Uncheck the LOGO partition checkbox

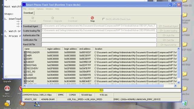pyautogui.click(x=25, y=75)
